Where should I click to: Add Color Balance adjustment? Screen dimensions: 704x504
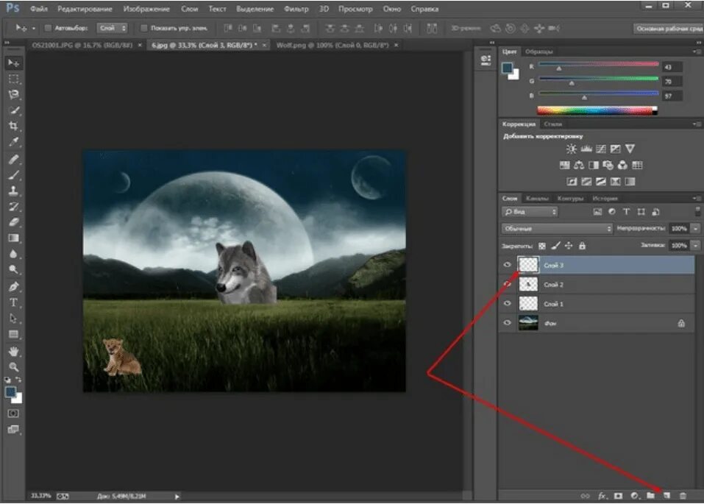(x=579, y=166)
